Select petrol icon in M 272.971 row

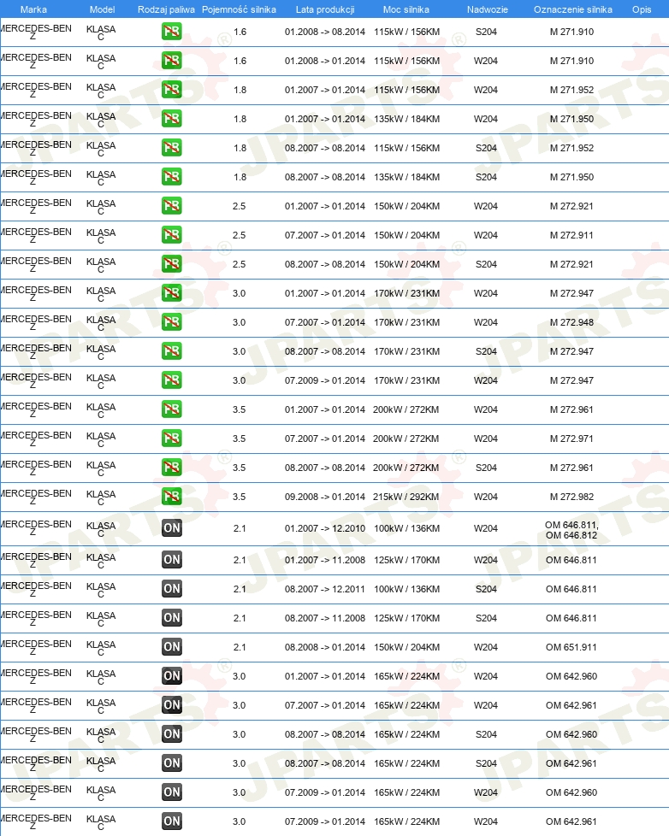tap(172, 439)
